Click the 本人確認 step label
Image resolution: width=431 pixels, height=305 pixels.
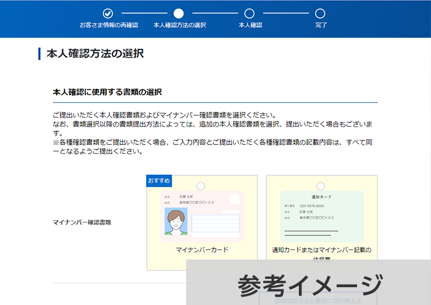coord(250,25)
